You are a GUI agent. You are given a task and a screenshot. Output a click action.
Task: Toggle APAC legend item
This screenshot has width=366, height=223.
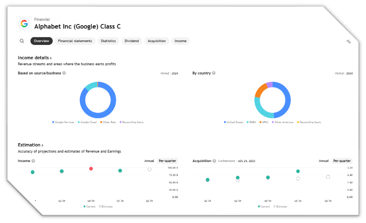pos(264,122)
